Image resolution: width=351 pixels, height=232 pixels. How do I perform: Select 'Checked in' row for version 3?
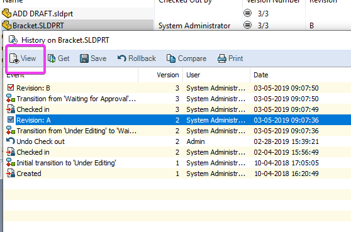pos(177,109)
